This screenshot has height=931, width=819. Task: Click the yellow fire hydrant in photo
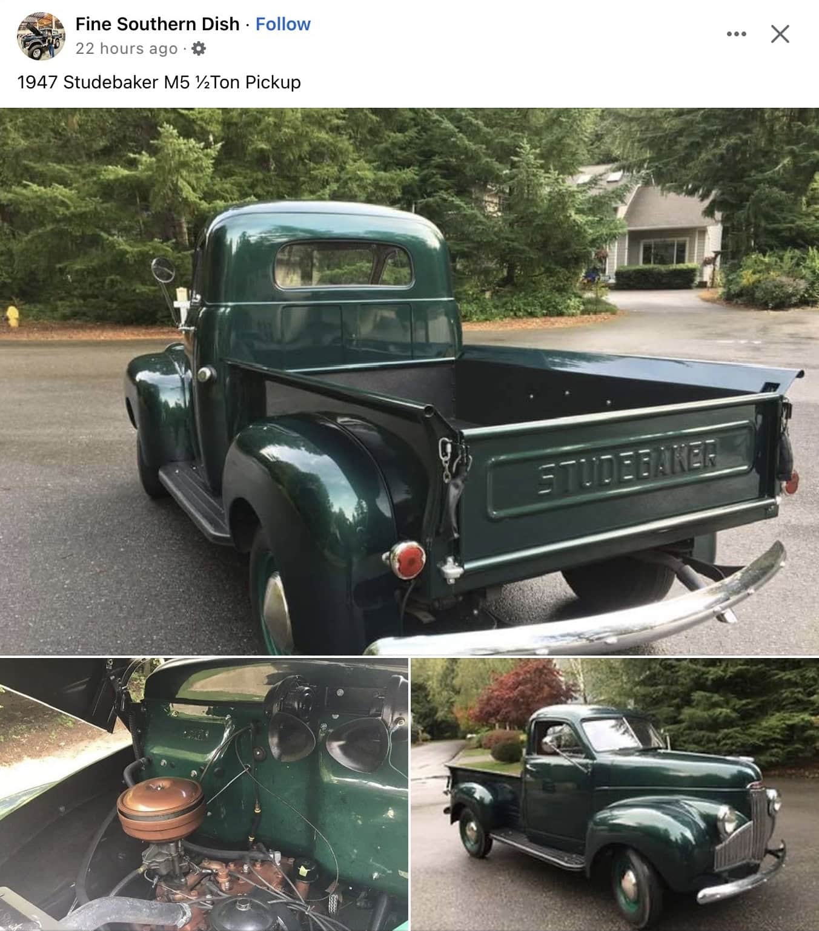click(12, 317)
